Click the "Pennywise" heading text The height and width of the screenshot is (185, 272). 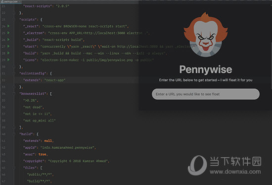[x=206, y=69]
